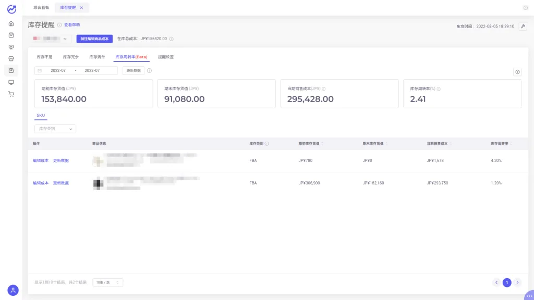Close the 库存提醒 tab
This screenshot has height=300, width=534.
tap(81, 7)
